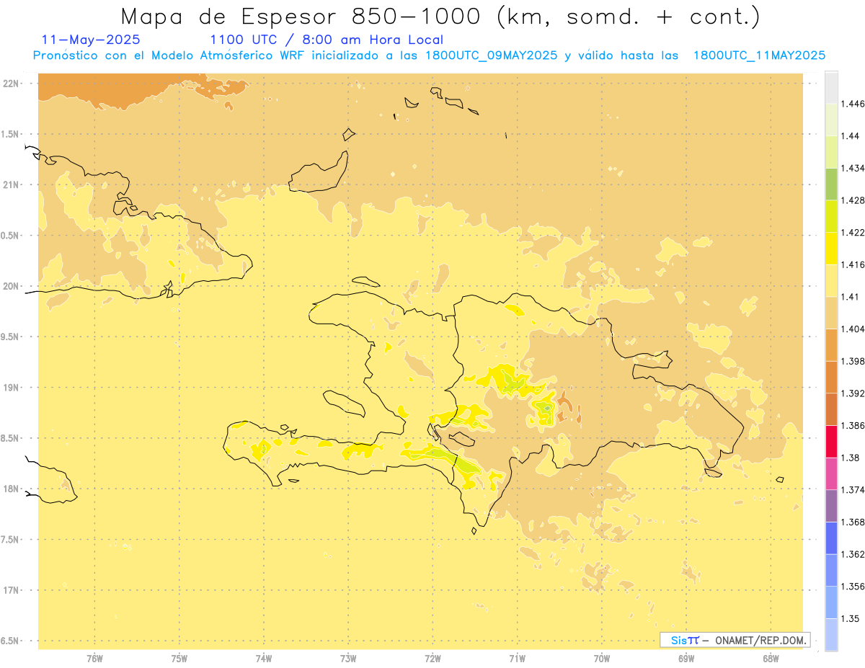
Task: Click the 73W longitude axis label
Action: click(348, 658)
